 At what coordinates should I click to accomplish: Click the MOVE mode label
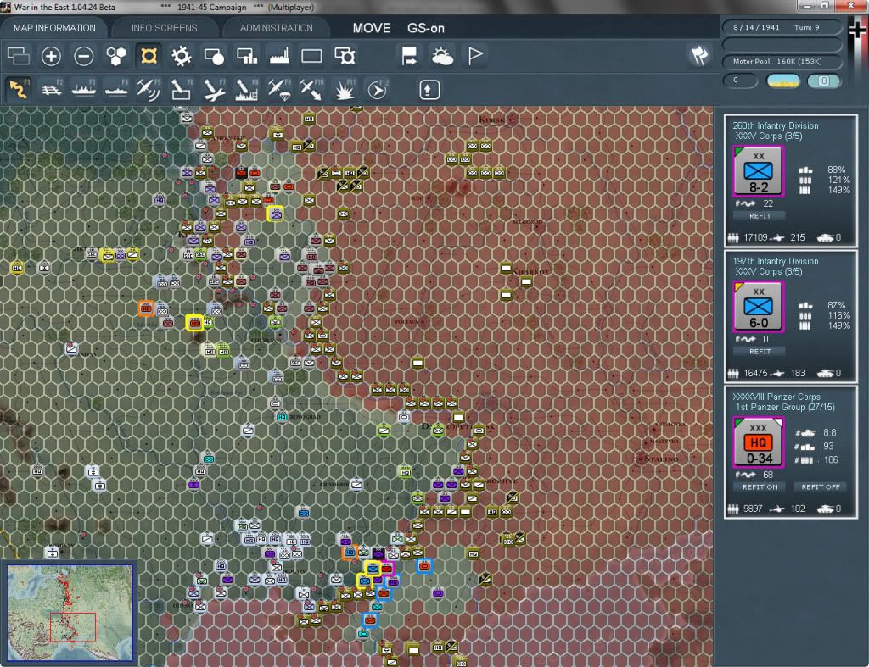point(372,28)
